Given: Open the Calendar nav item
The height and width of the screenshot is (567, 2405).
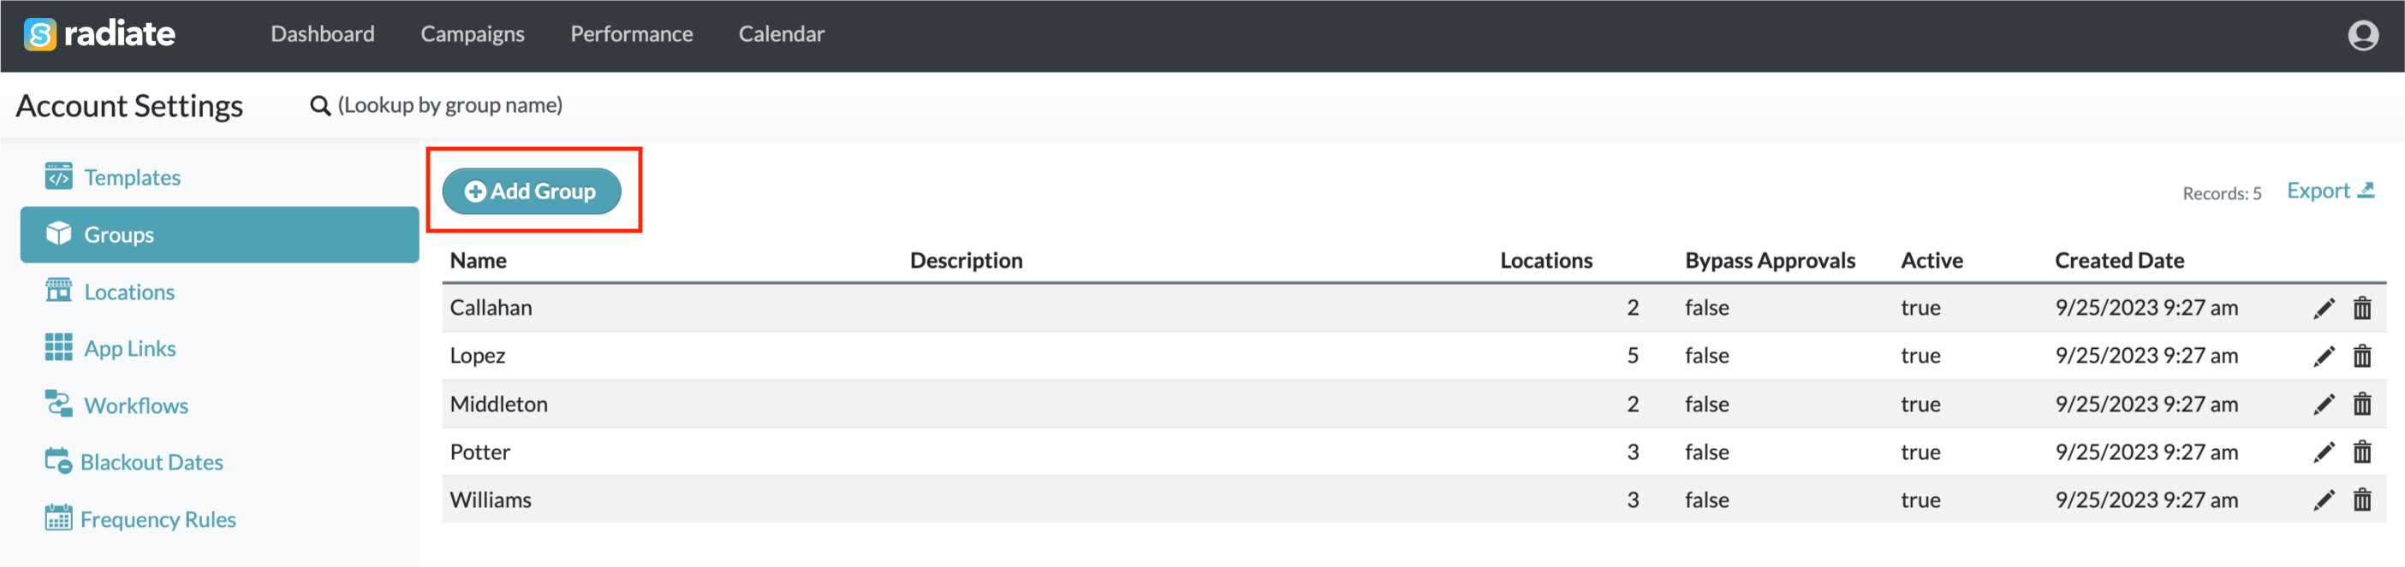Looking at the screenshot, I should click(x=782, y=34).
